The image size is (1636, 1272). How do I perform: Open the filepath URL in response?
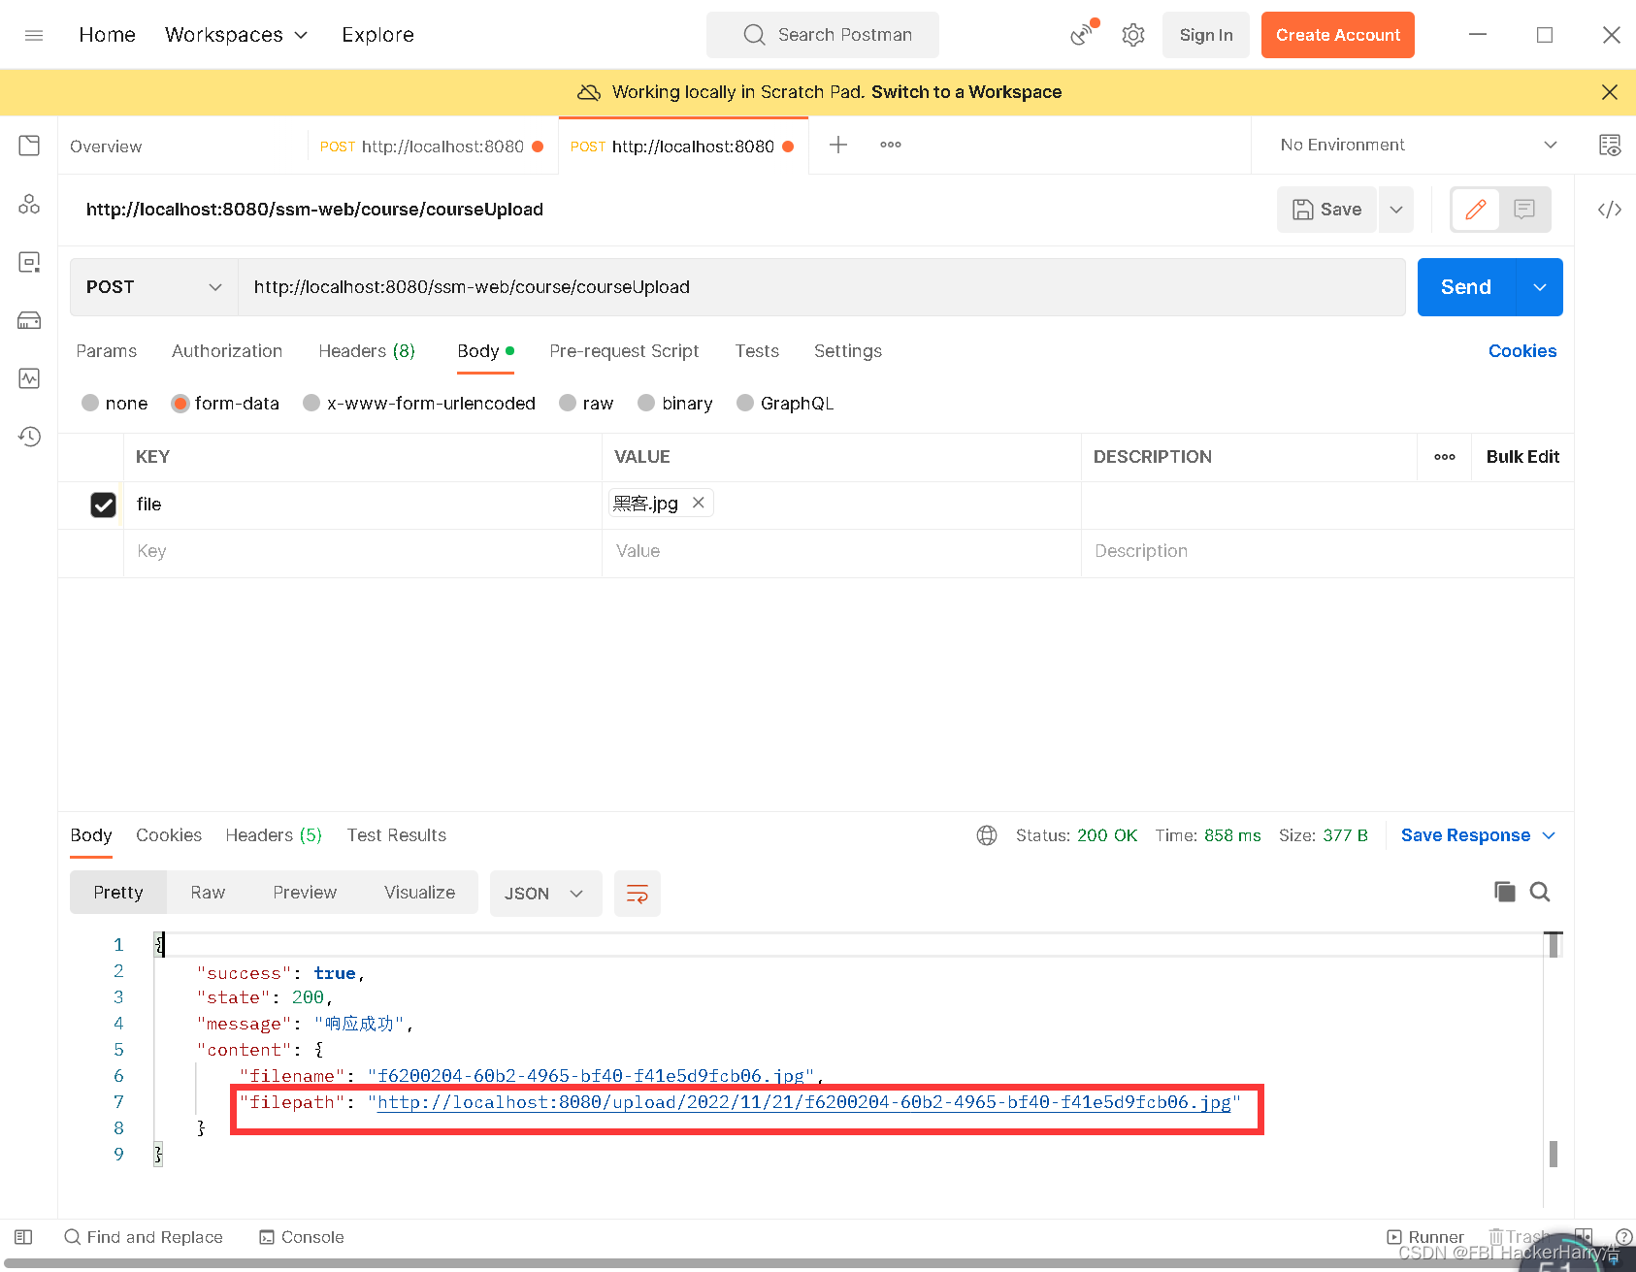point(803,1102)
